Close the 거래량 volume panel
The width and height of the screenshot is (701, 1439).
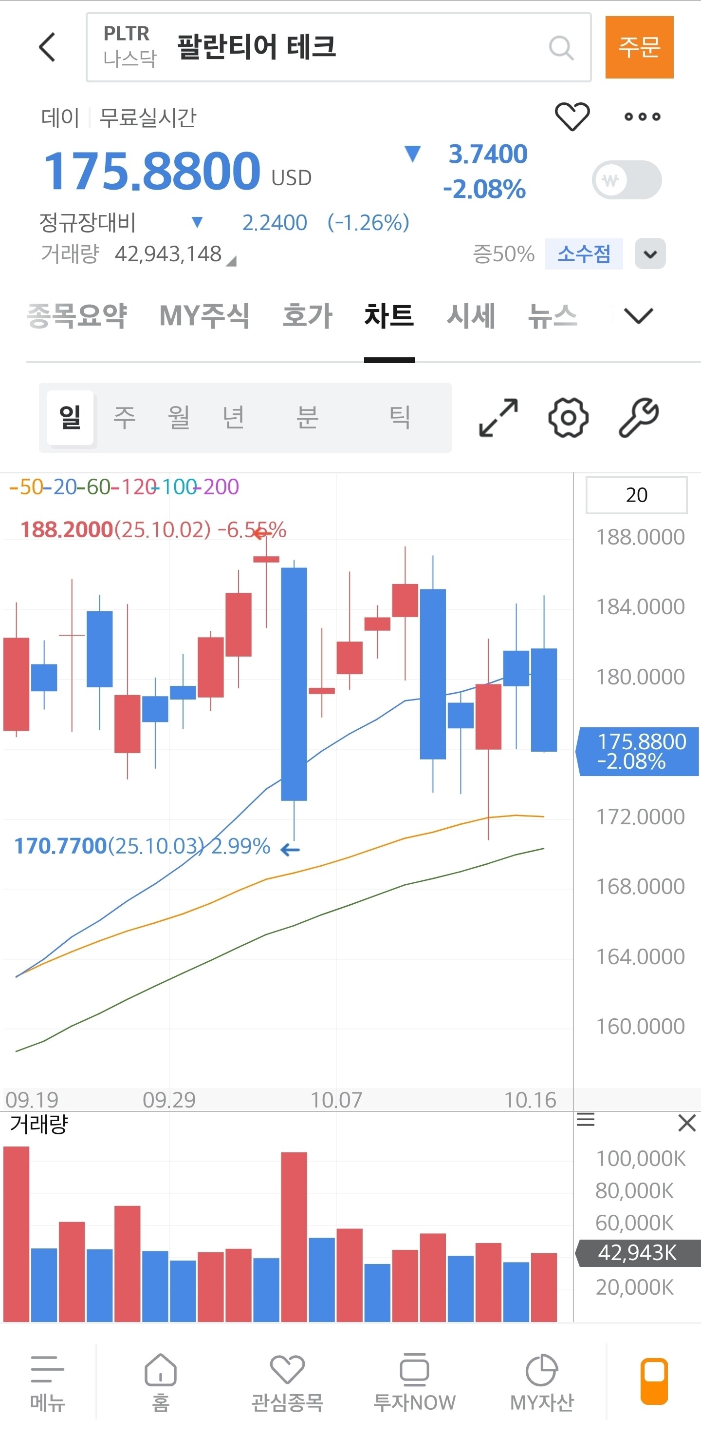686,1122
